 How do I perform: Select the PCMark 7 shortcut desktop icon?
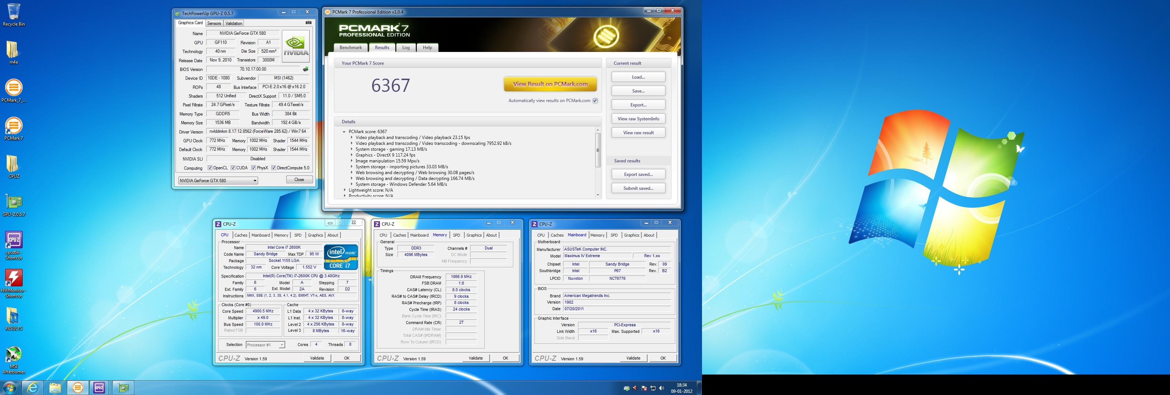point(14,129)
